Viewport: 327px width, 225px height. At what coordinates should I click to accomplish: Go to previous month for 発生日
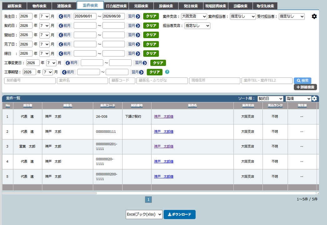65,16
